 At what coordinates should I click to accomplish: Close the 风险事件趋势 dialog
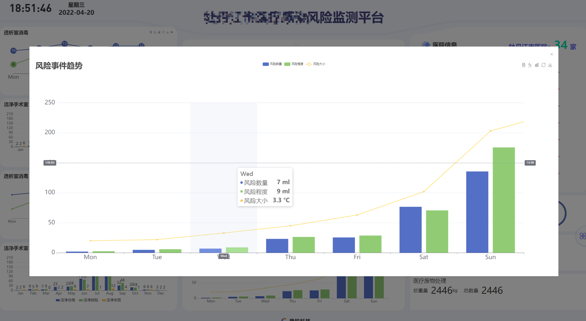point(551,54)
